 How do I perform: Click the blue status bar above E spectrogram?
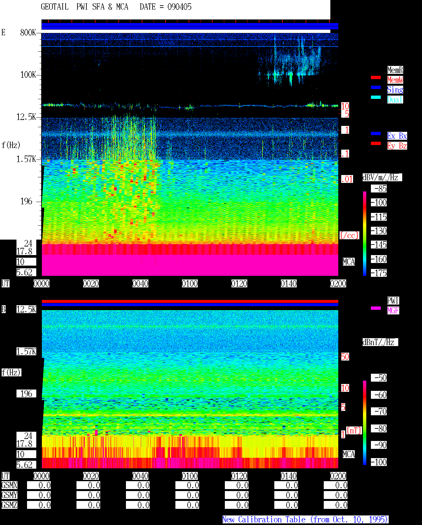coord(190,26)
